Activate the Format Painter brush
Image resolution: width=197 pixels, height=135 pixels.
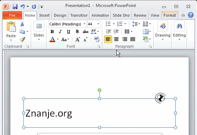22,39
